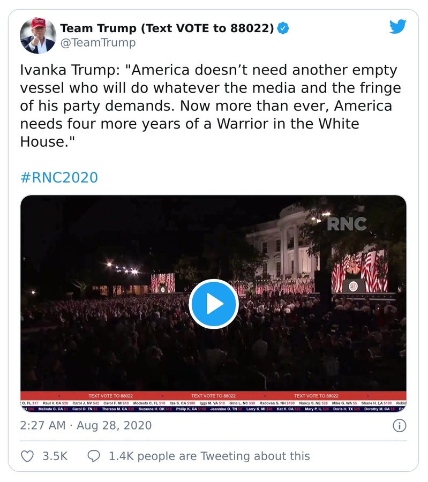Open the #RNC2020 hashtag link
The width and height of the screenshot is (428, 482).
59,177
